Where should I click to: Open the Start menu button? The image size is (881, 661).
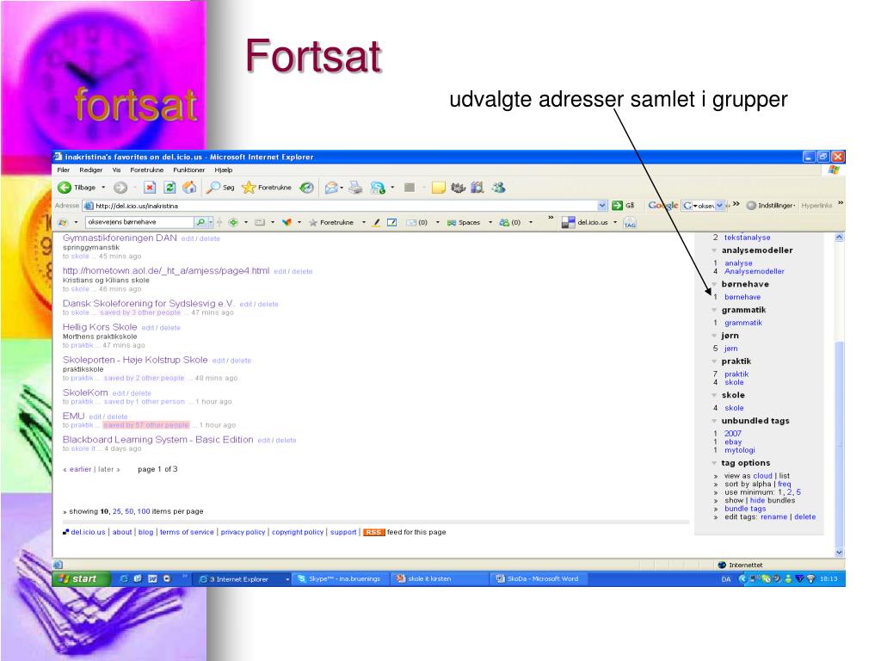(x=80, y=578)
